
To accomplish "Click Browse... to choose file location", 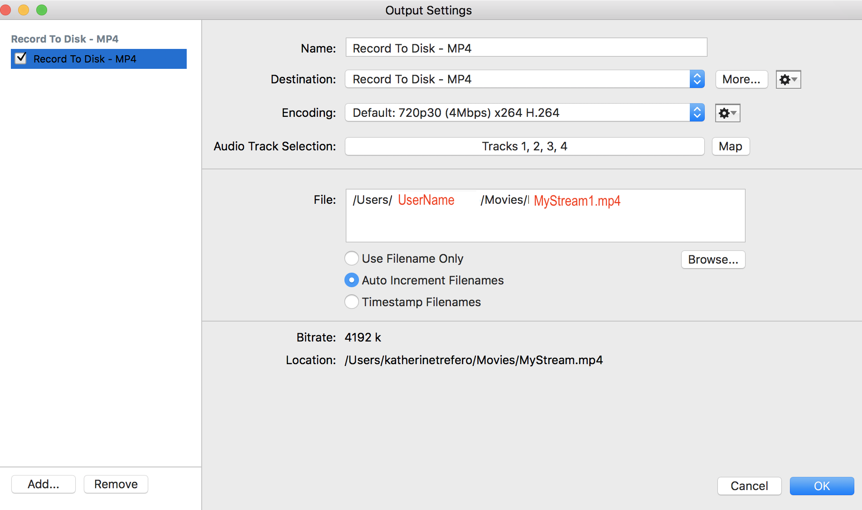I will click(x=713, y=260).
